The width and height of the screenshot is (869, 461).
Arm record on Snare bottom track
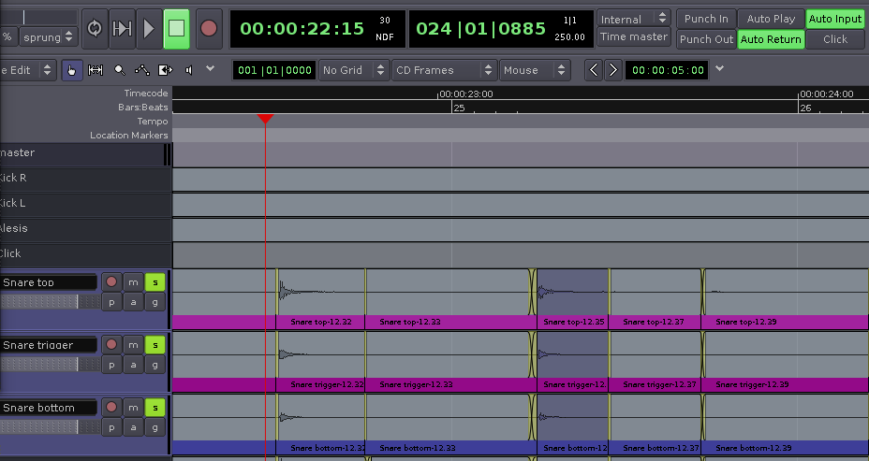pyautogui.click(x=111, y=408)
